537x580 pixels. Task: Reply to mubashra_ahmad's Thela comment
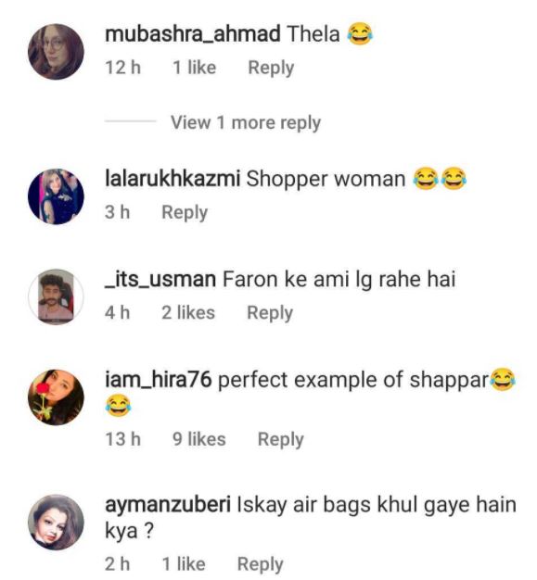271,68
